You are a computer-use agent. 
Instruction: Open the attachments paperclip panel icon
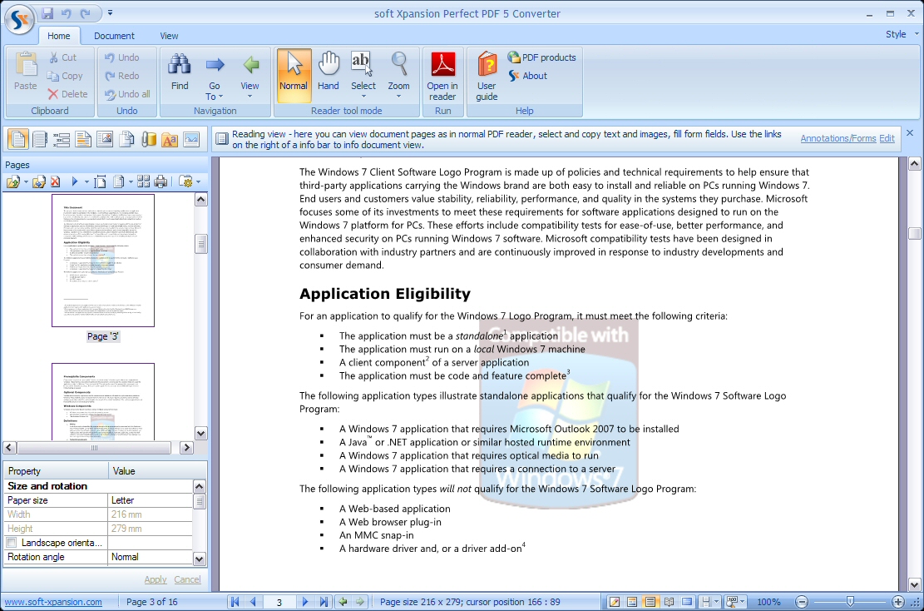click(x=149, y=139)
